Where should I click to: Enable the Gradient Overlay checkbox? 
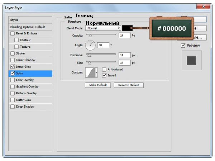click(13, 87)
